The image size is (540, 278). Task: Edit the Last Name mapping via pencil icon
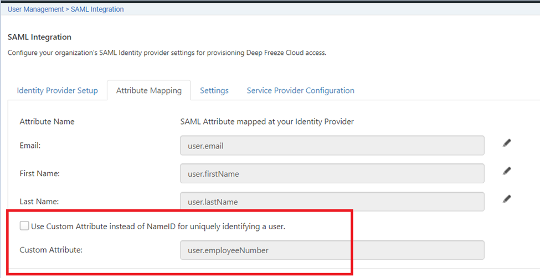click(x=507, y=199)
